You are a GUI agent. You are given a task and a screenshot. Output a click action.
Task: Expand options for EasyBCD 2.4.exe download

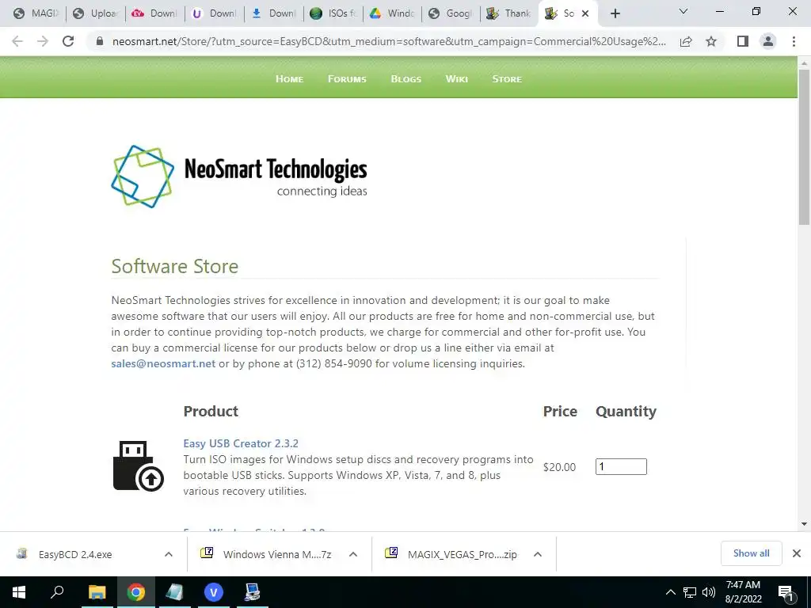(168, 554)
